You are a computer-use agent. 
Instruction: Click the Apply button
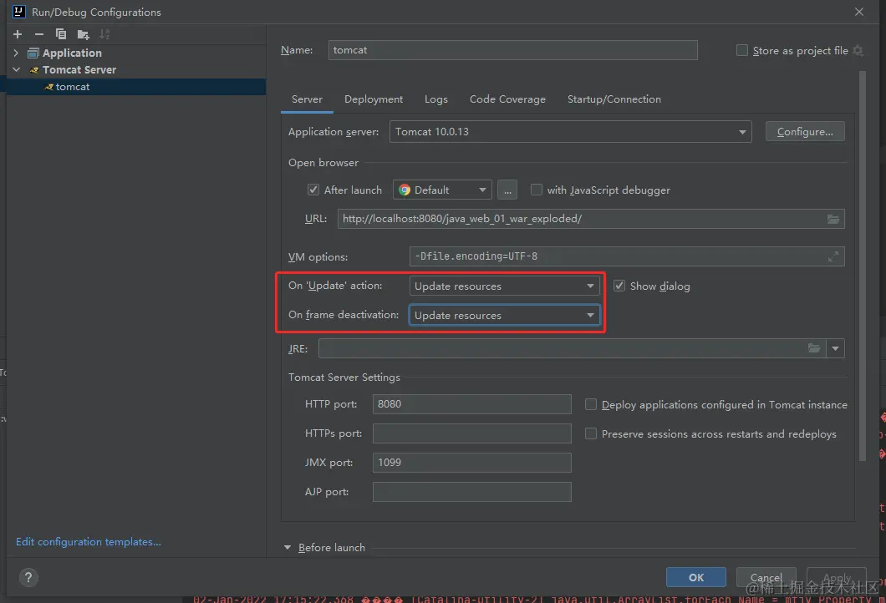click(x=837, y=577)
